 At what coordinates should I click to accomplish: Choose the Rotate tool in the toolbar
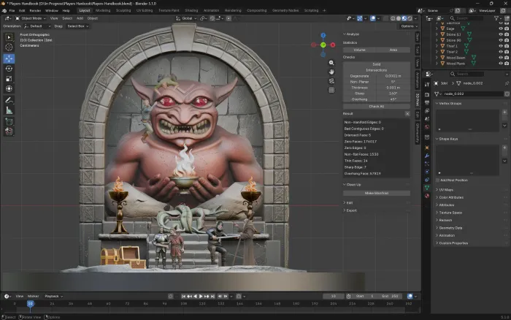[9, 69]
